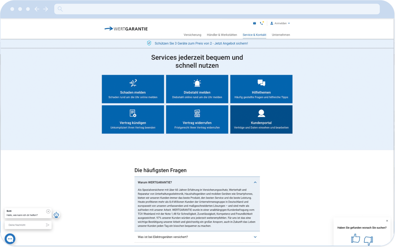
Task: Open the Vertrag kündigen title link
Action: tap(133, 123)
